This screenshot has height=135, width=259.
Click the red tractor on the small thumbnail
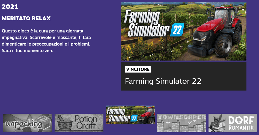click(x=146, y=116)
